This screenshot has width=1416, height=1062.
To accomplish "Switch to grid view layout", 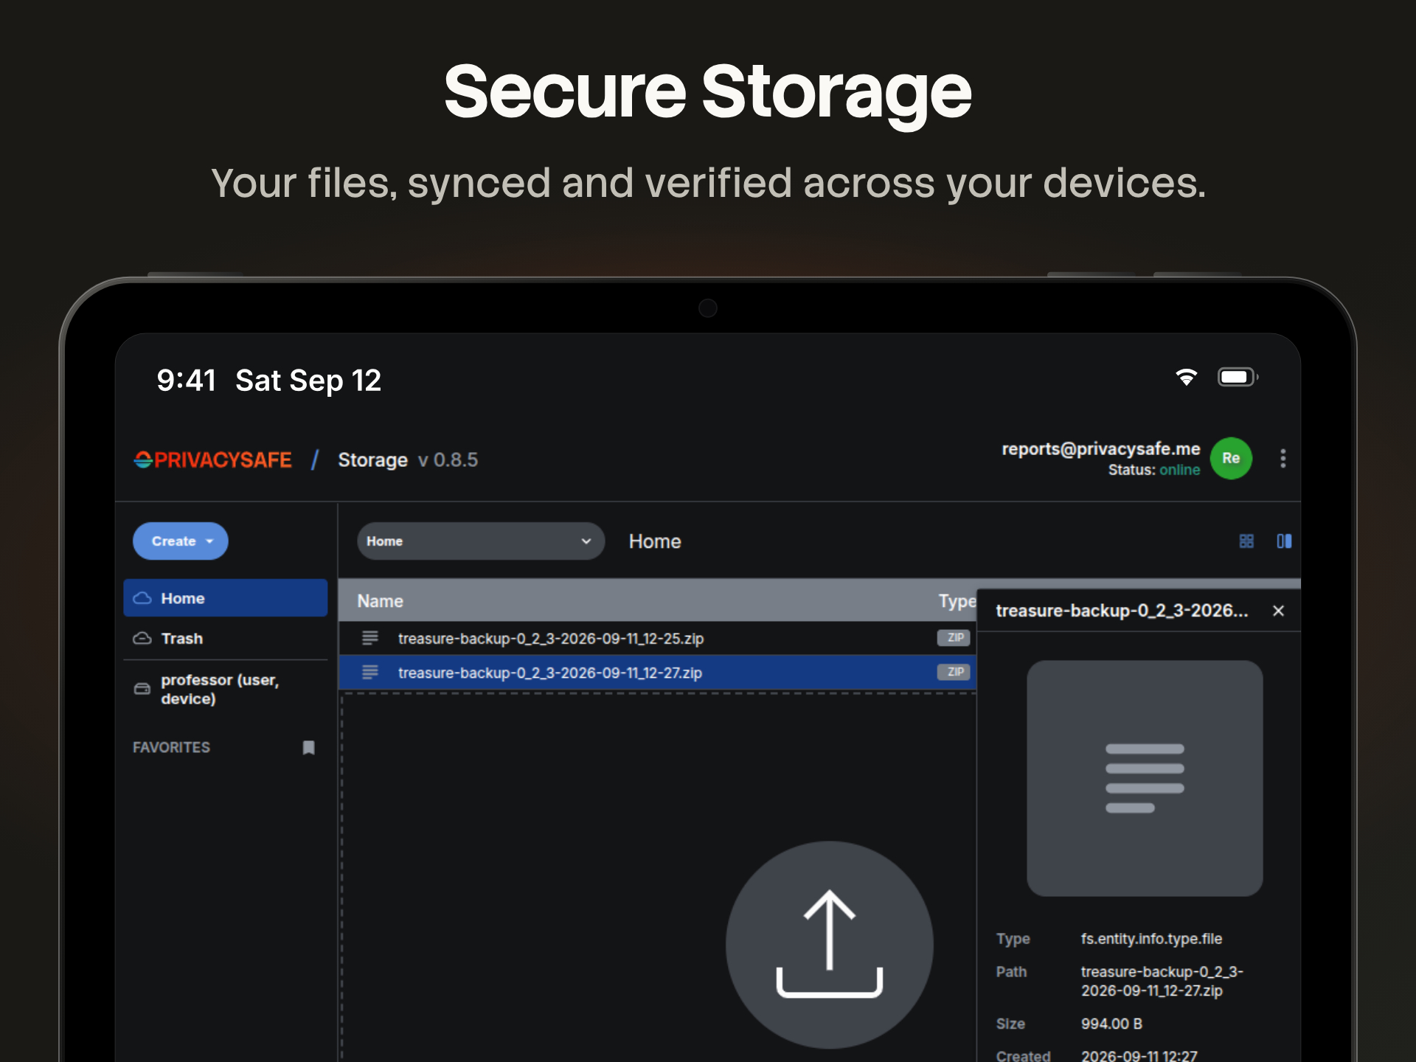I will [x=1246, y=541].
